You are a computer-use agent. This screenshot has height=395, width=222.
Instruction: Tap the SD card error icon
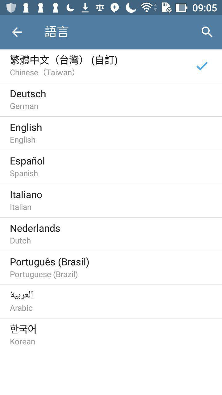pos(166,7)
